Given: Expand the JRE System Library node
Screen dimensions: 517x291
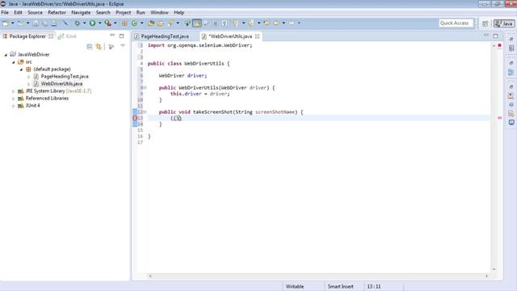Looking at the screenshot, I should [x=13, y=91].
